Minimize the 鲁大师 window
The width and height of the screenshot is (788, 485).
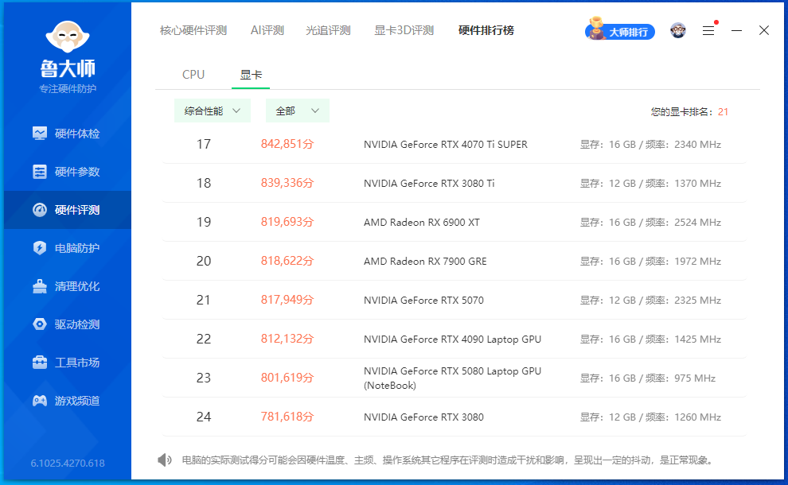[736, 31]
